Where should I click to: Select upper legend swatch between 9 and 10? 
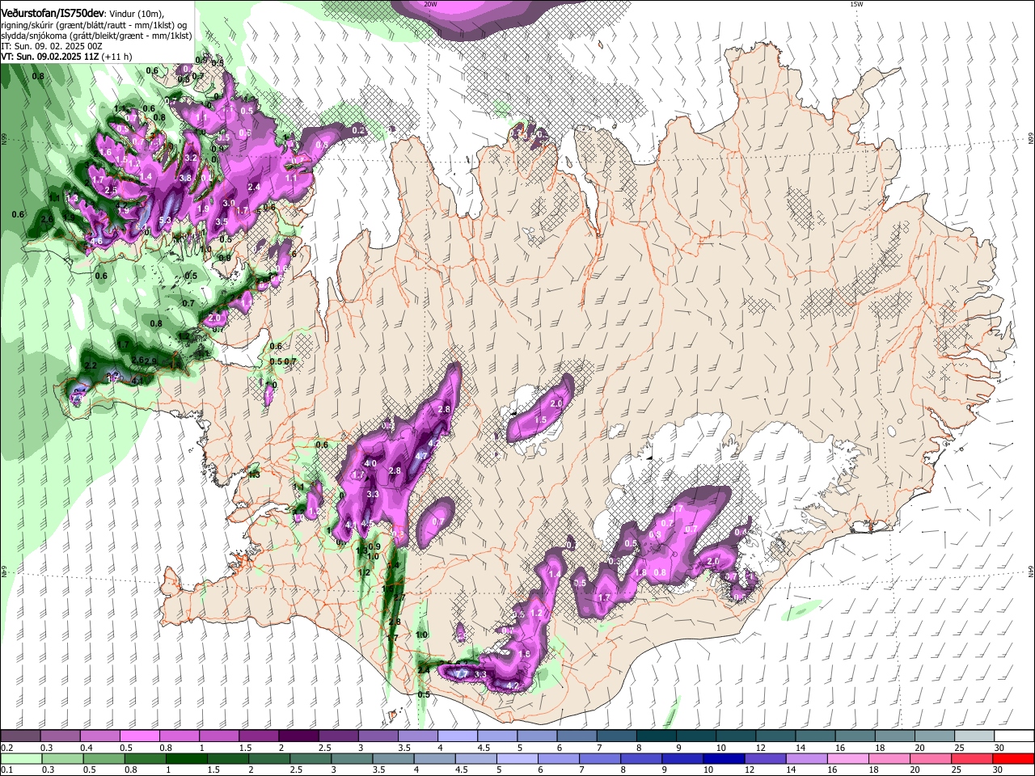695,736
